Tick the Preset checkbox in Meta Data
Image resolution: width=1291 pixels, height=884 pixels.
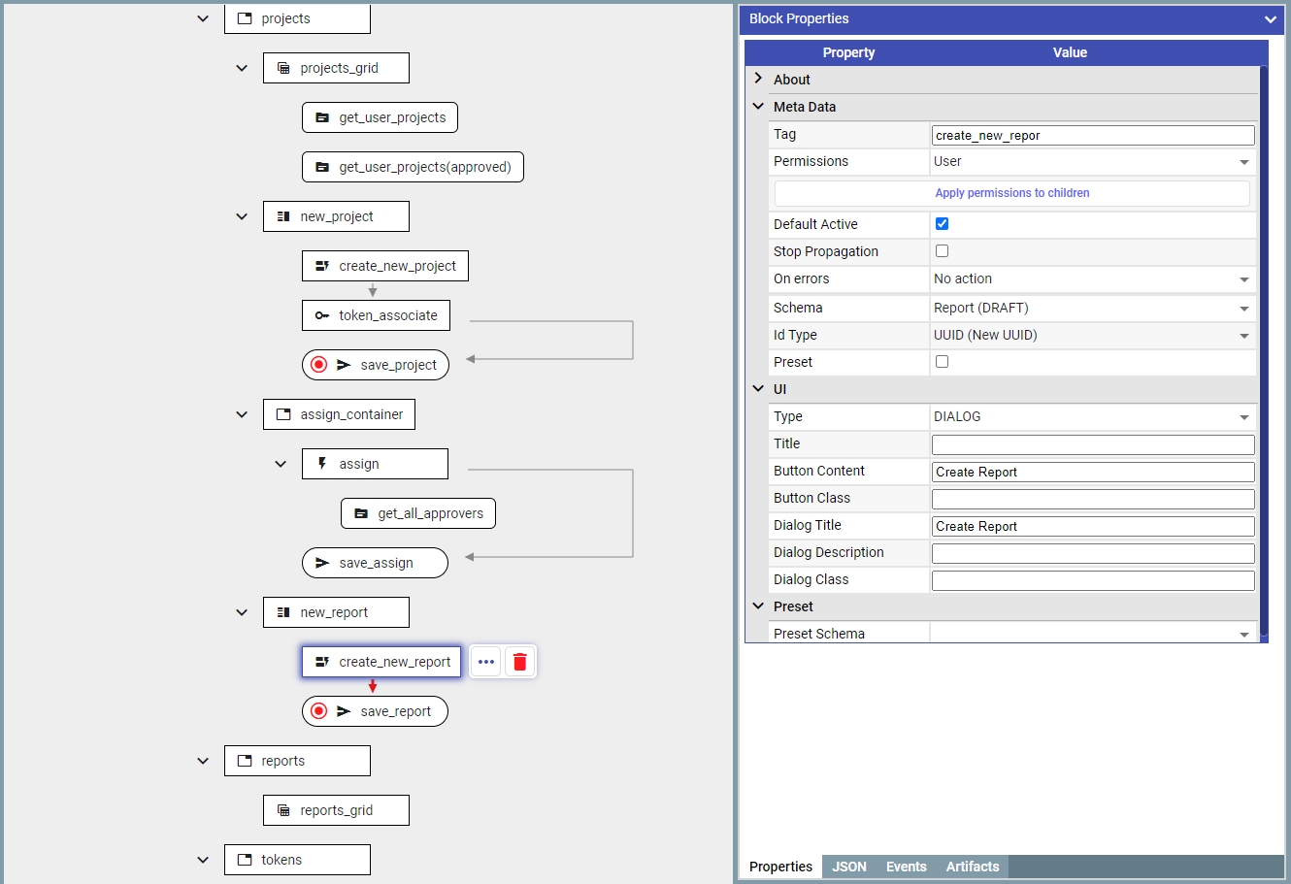(x=942, y=362)
